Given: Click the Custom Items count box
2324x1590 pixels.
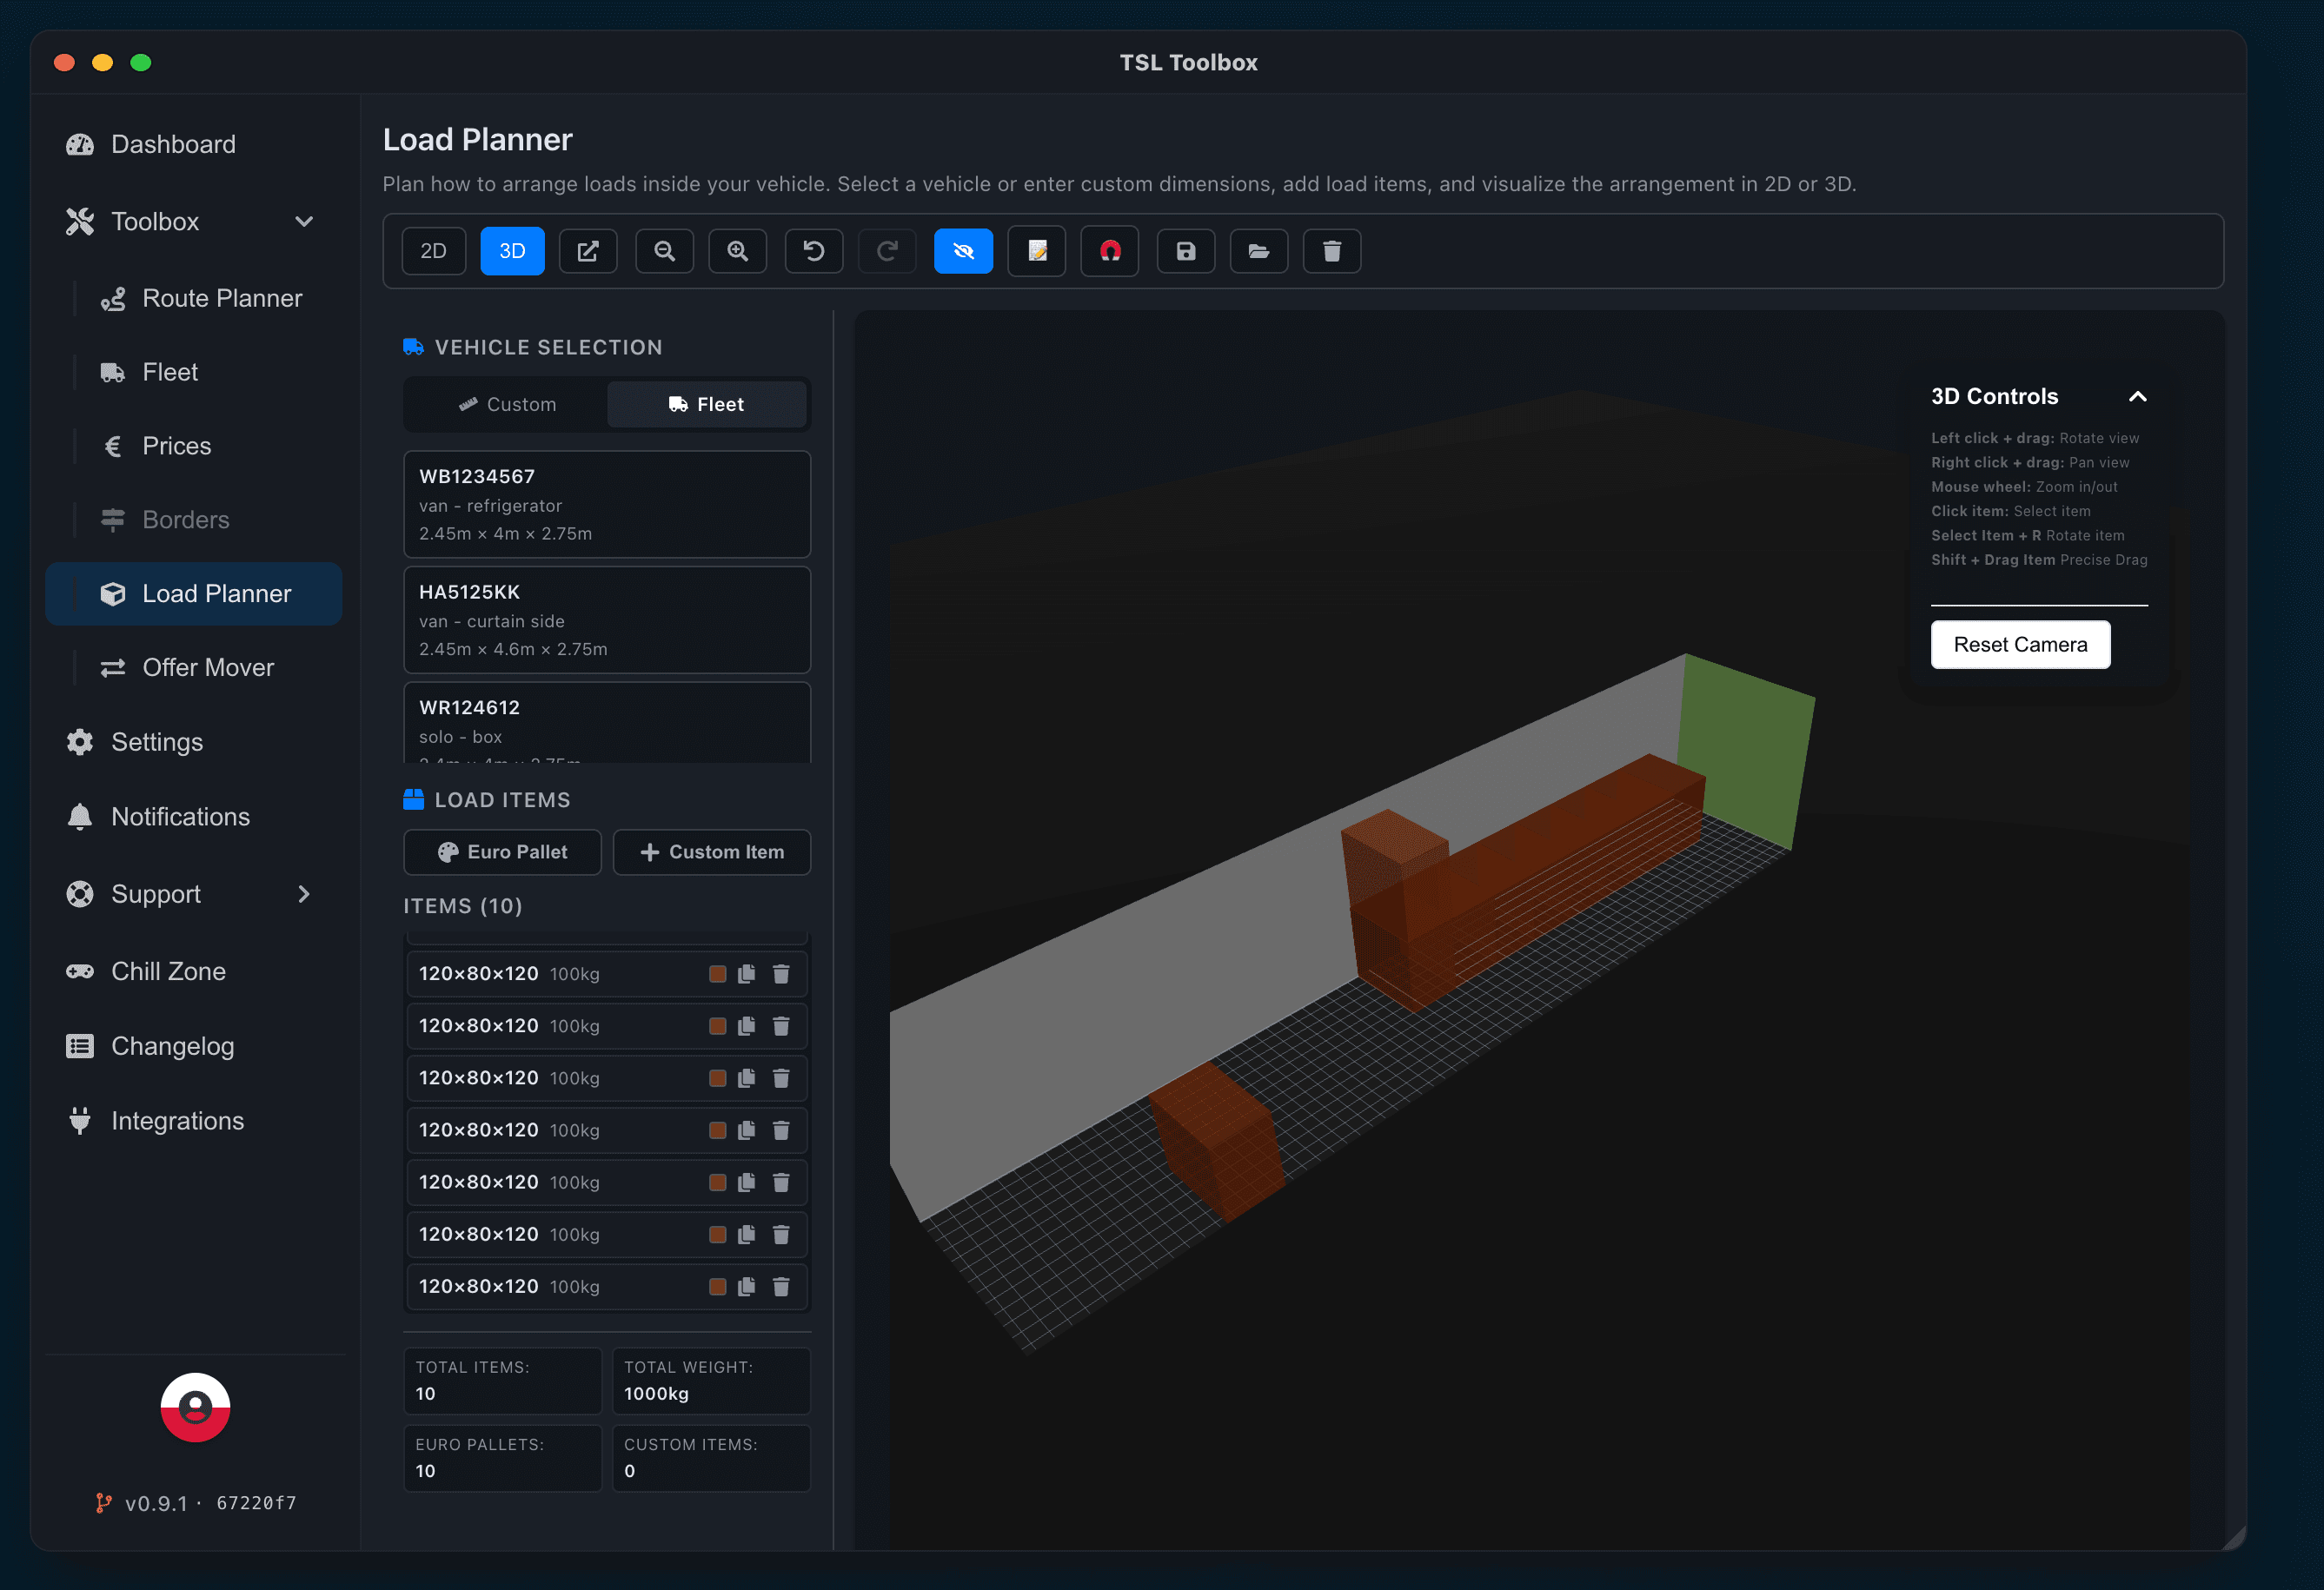Looking at the screenshot, I should coord(711,1458).
